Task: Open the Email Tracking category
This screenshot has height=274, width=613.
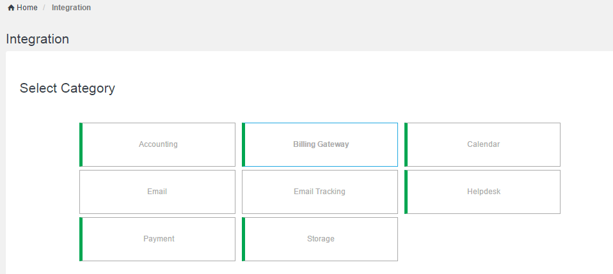Action: click(x=319, y=192)
